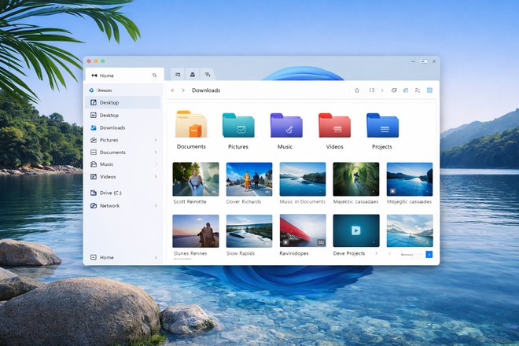Open the Music folder icon
Viewport: 519px width, 346px height.
[285, 127]
